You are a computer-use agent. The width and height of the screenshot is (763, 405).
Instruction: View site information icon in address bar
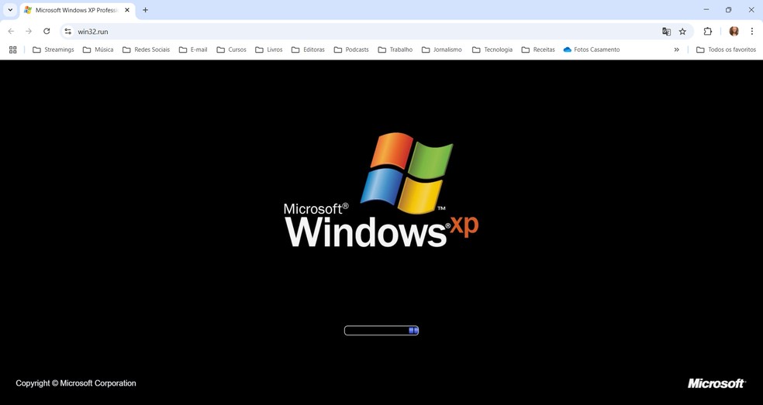(x=67, y=31)
